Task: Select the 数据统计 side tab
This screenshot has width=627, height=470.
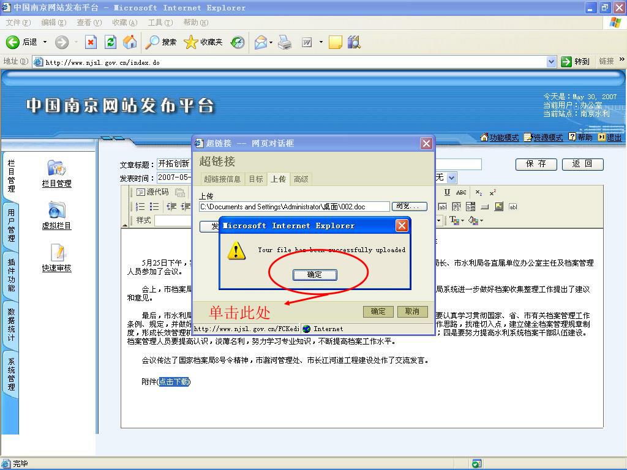Action: 11,324
